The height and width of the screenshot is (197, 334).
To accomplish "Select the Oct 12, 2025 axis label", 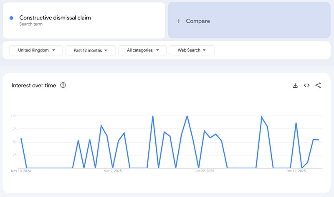I will click(296, 171).
